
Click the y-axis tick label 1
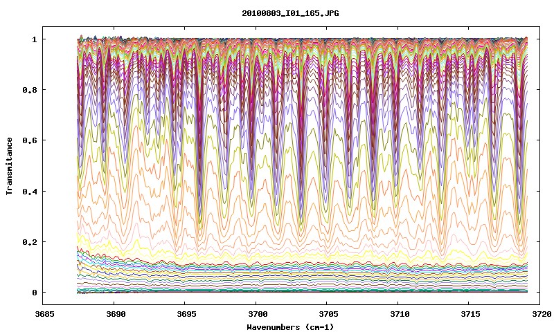point(34,39)
